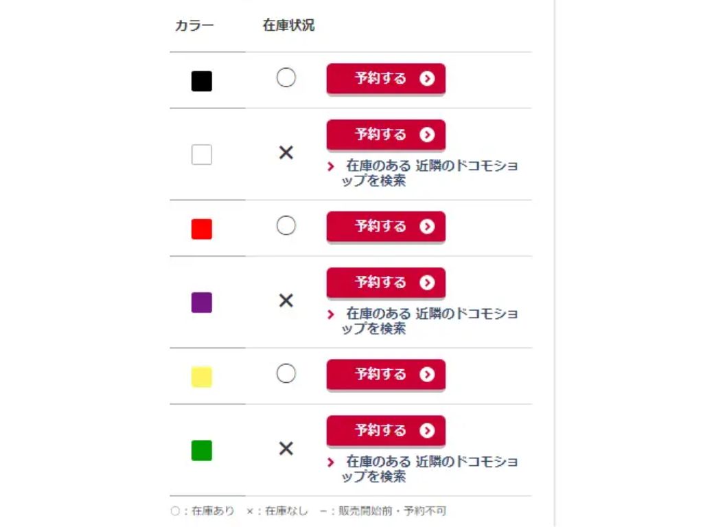Screen dimensions: 703x527
Task: Pick the purple color swatch
Action: [202, 303]
